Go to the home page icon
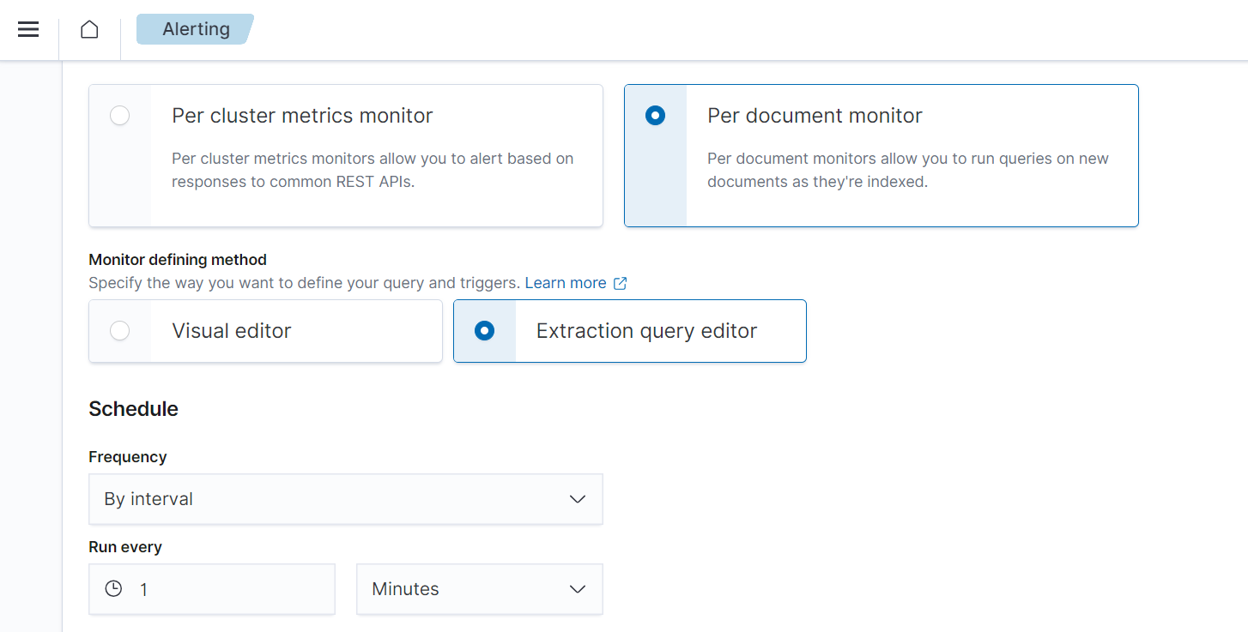1248x632 pixels. click(89, 29)
